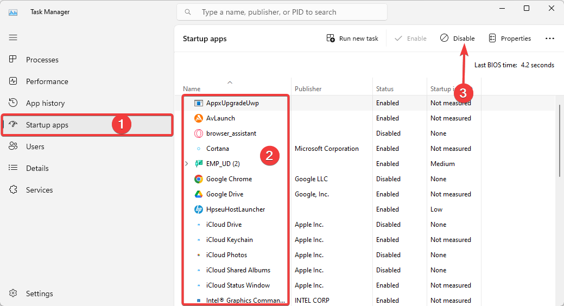Click the App history clock icon
The height and width of the screenshot is (306, 564).
[x=13, y=103]
